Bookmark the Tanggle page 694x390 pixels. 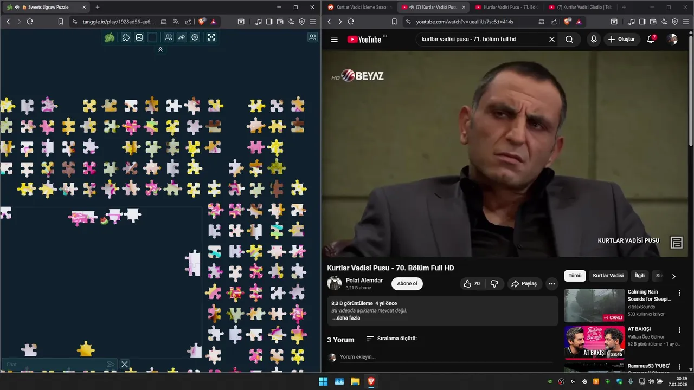61,22
